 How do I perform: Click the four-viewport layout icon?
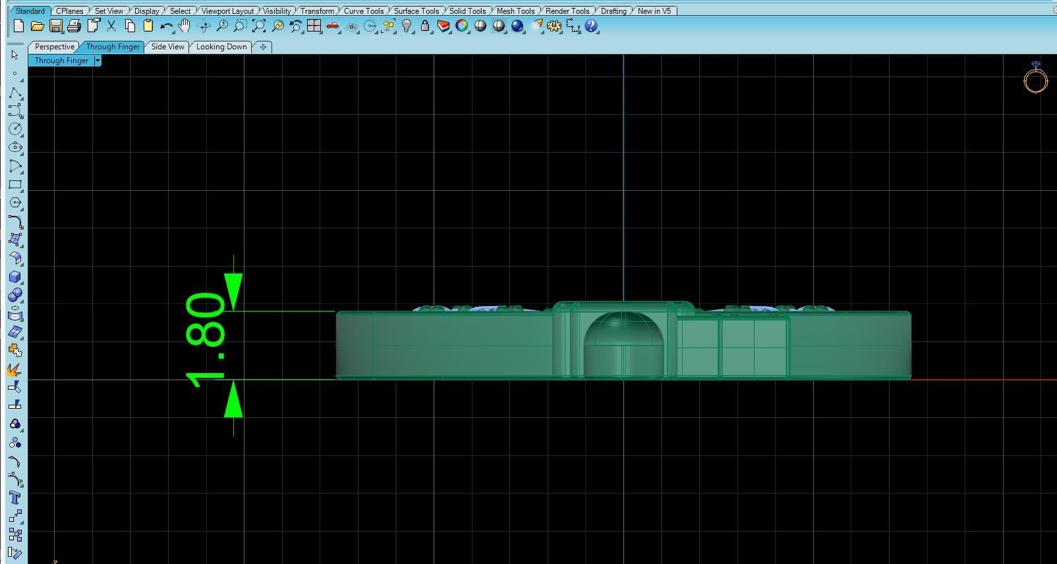tap(314, 26)
